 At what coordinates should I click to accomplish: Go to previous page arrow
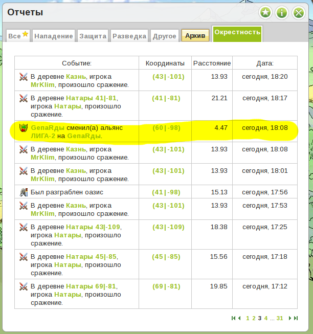pos(239,318)
